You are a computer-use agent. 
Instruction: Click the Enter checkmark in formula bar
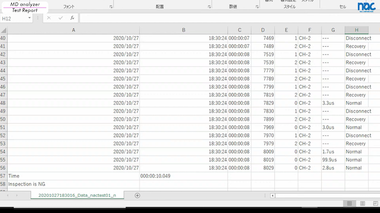point(61,18)
